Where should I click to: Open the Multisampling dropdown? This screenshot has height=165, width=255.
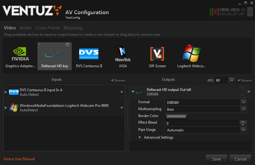tap(243, 109)
